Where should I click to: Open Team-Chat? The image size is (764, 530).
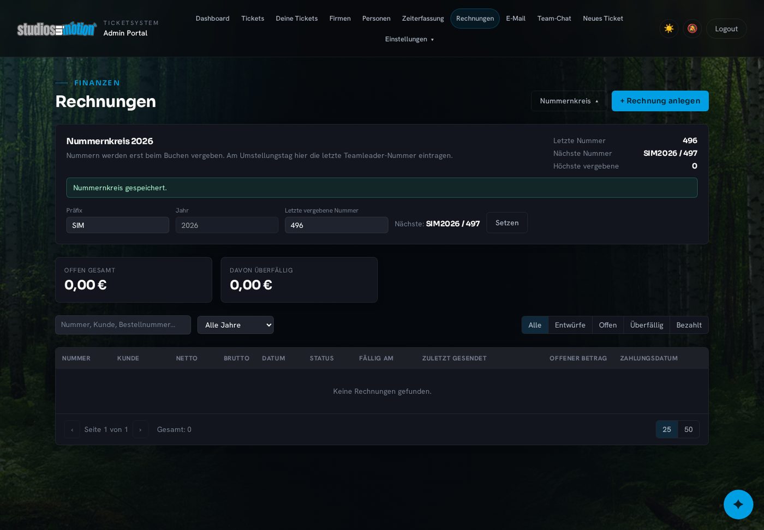pyautogui.click(x=554, y=19)
